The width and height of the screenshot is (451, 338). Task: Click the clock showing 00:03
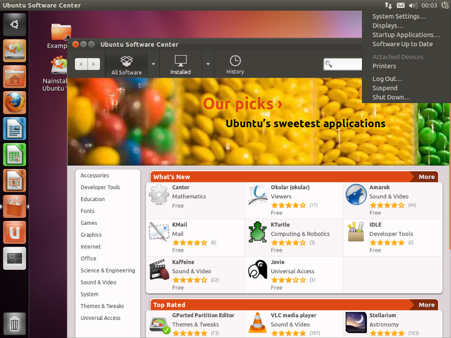[x=429, y=5]
